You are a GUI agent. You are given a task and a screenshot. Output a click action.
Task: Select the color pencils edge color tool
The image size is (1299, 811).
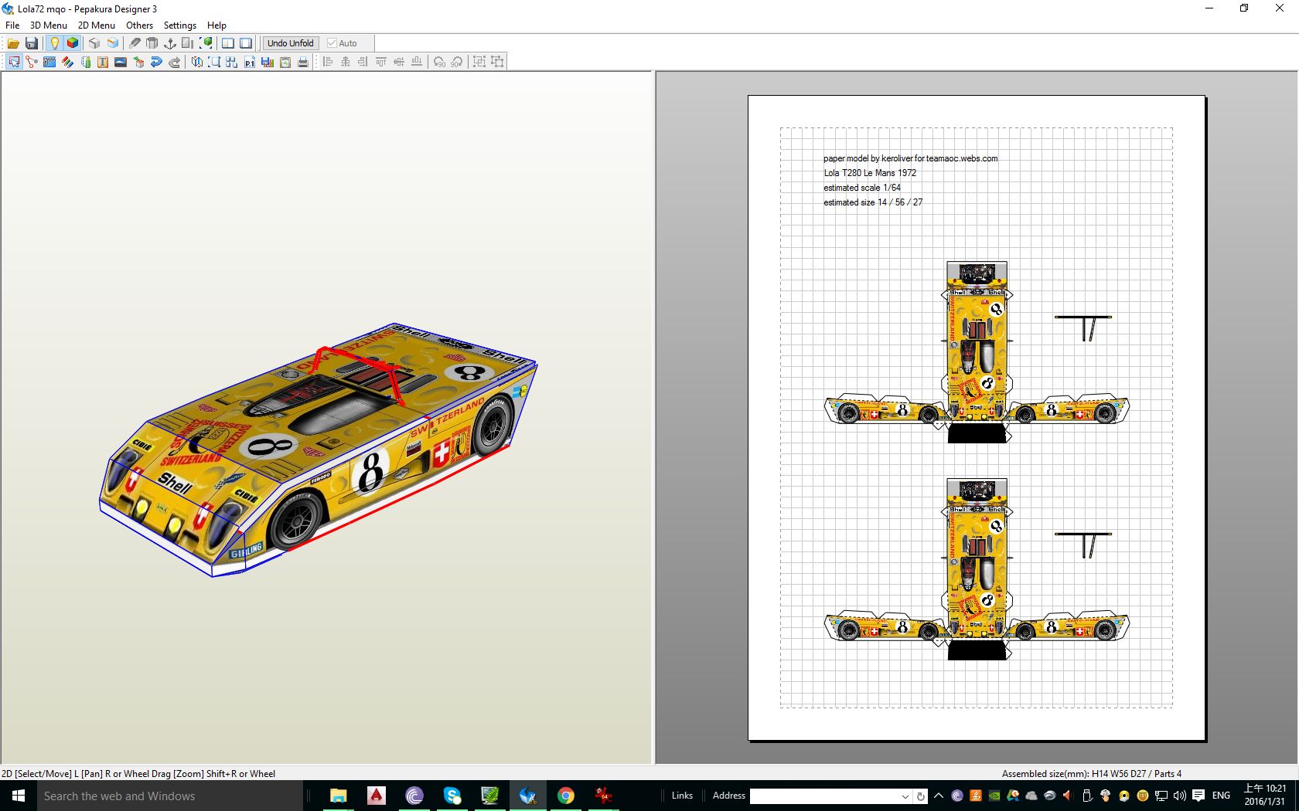[68, 62]
